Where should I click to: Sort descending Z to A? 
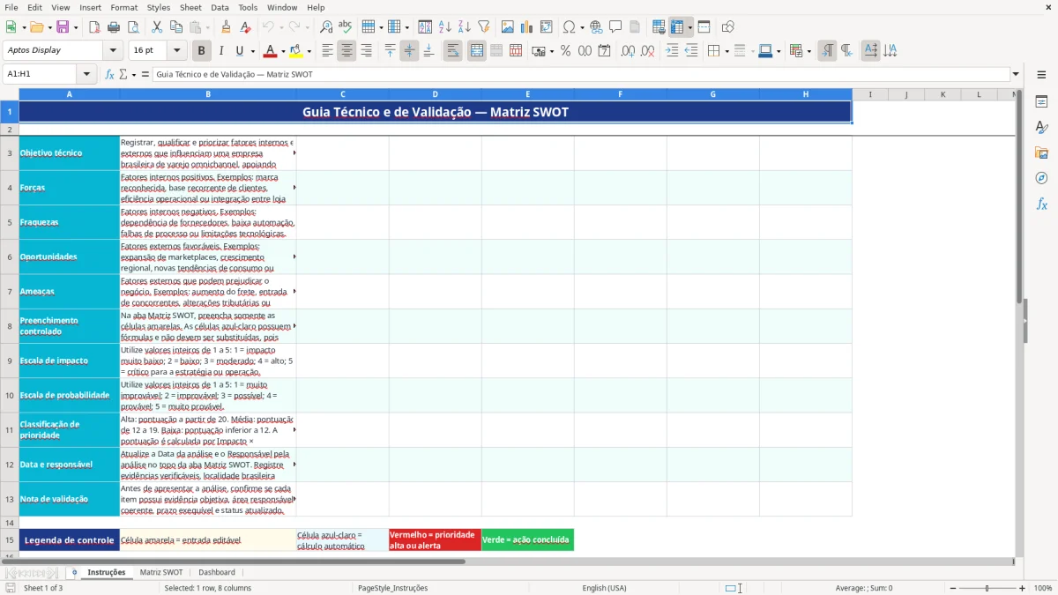coord(464,27)
